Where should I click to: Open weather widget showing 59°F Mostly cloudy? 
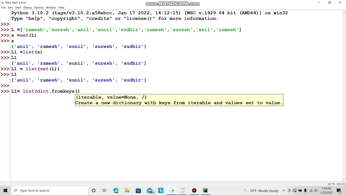[261, 191]
